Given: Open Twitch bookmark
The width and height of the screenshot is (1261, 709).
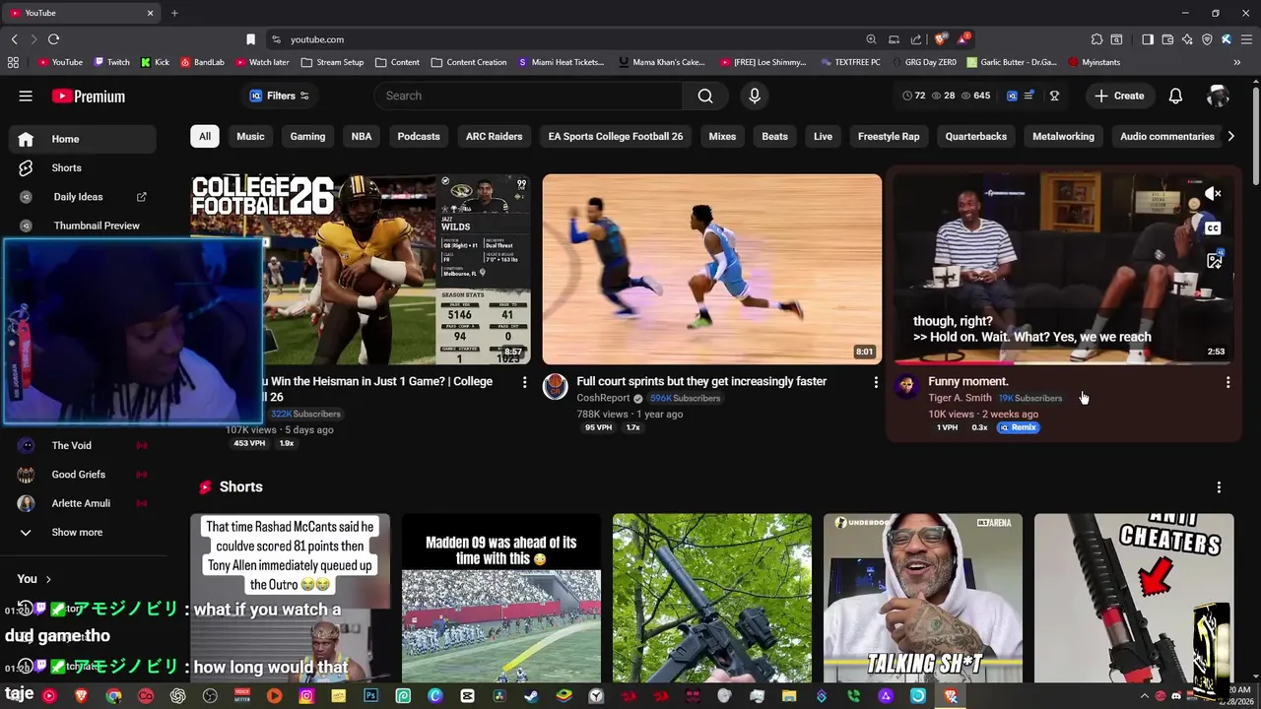Looking at the screenshot, I should click(x=112, y=62).
